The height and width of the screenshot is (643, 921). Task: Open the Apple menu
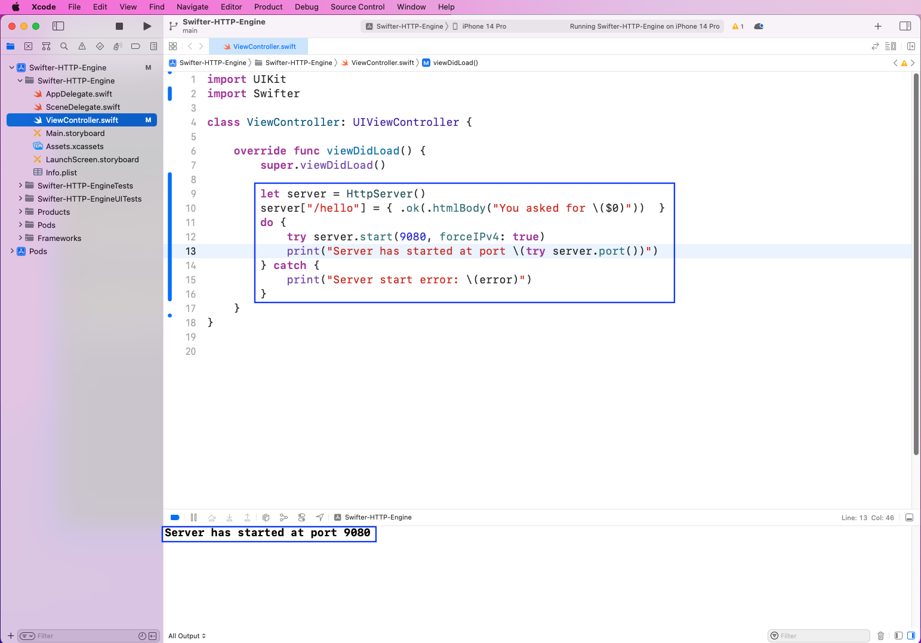click(x=16, y=7)
